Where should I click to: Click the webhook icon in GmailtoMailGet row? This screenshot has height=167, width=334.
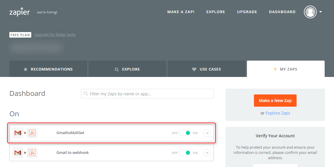32,133
